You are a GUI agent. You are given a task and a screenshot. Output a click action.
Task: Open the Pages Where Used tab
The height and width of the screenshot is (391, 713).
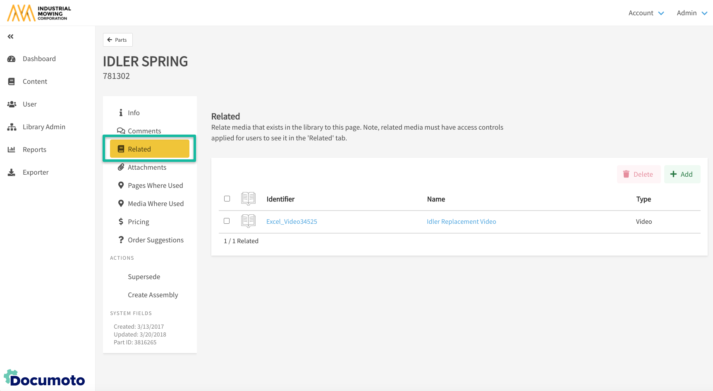[x=155, y=185]
